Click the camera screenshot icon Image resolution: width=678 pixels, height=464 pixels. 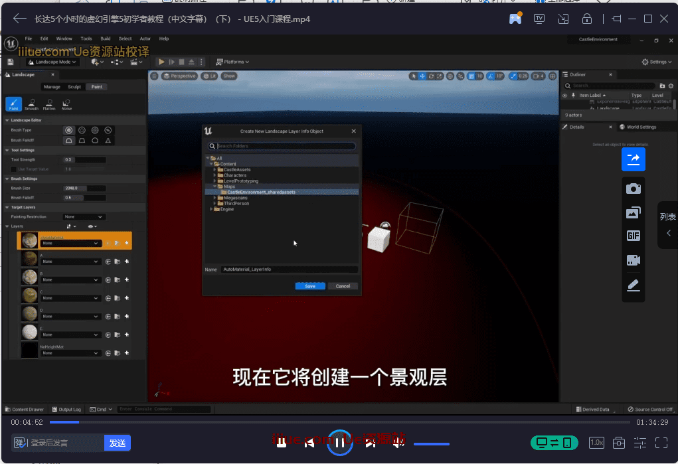point(633,189)
